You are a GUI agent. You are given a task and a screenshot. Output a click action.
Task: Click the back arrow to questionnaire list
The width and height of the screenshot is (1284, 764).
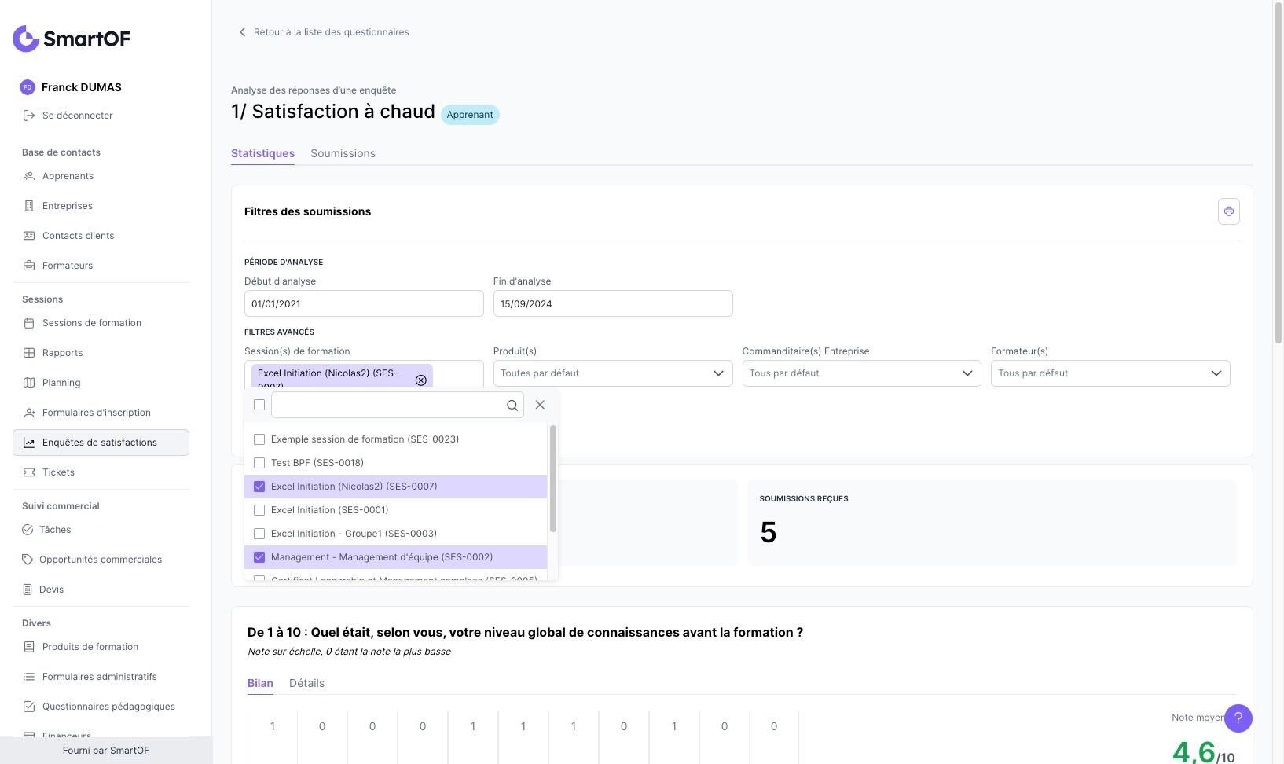[x=242, y=32]
